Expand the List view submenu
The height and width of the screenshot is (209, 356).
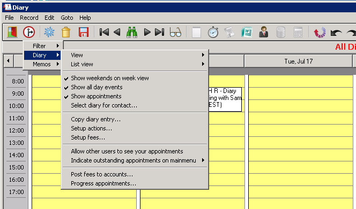pyautogui.click(x=135, y=64)
